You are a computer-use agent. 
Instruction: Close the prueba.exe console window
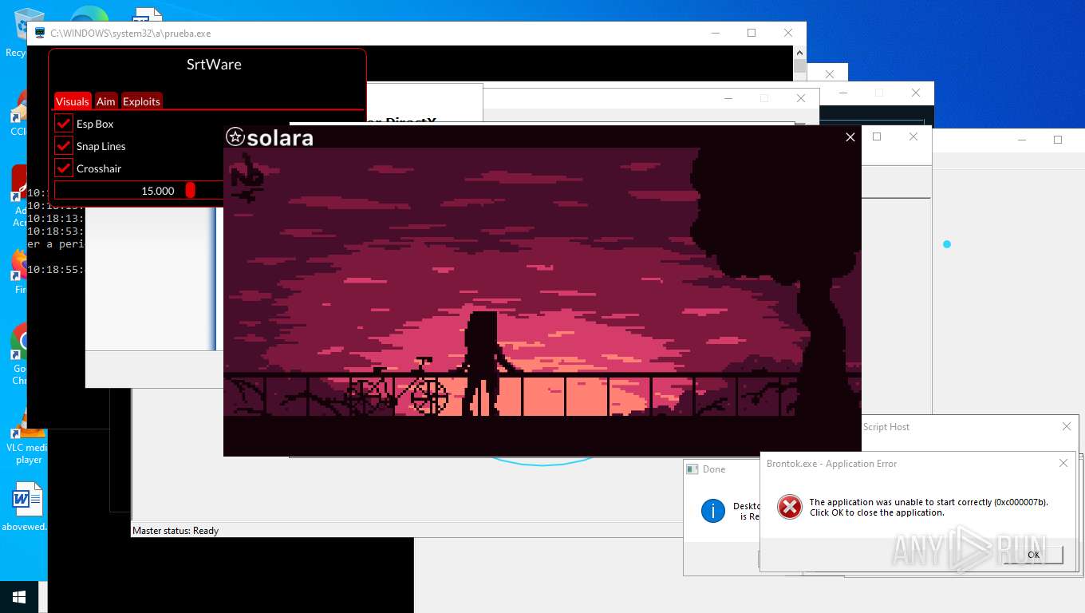[x=788, y=34]
